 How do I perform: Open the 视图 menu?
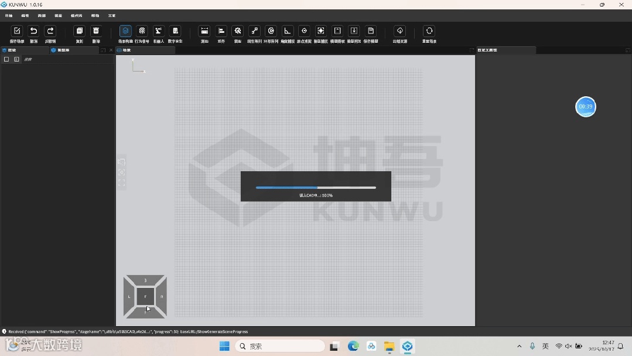(58, 16)
